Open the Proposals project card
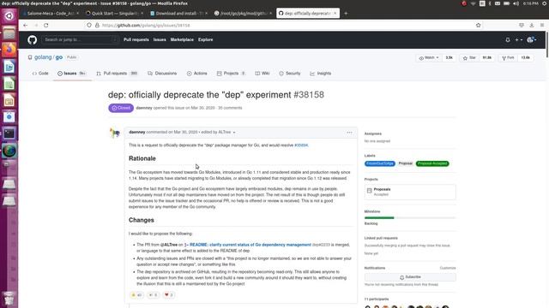The width and height of the screenshot is (549, 308). (x=410, y=192)
